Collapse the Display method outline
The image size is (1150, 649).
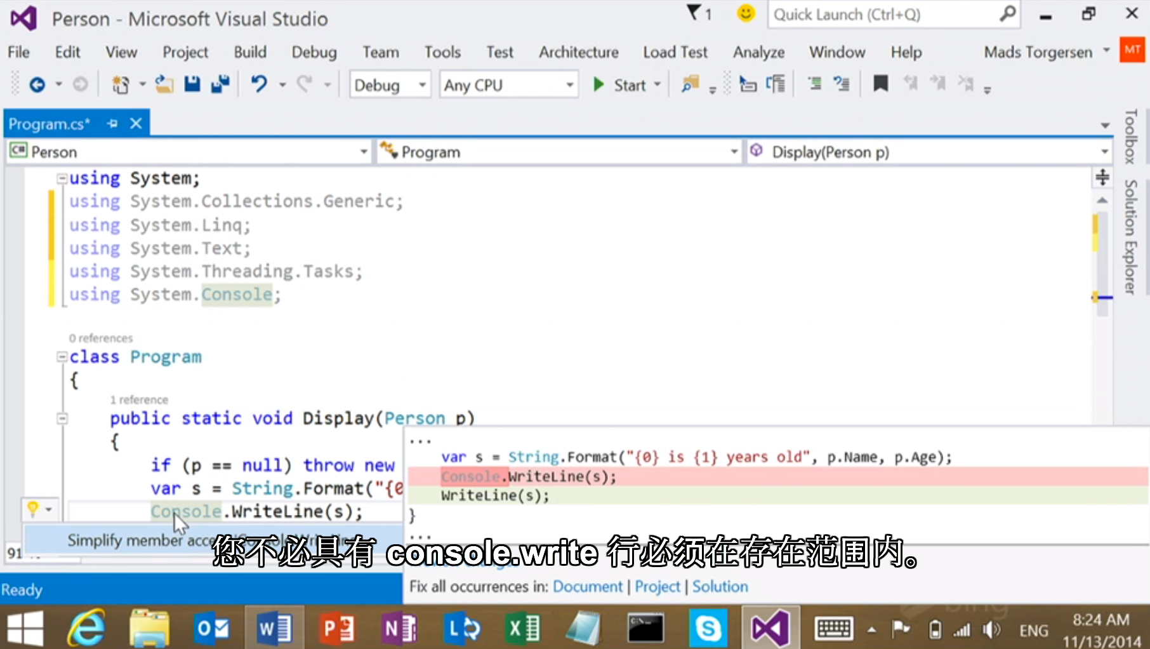click(x=62, y=418)
